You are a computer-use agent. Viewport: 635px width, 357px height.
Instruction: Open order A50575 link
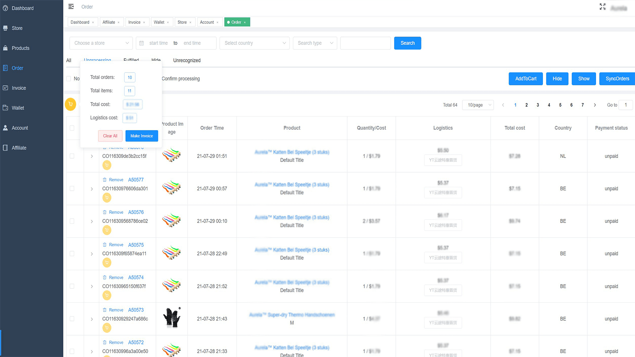click(136, 245)
